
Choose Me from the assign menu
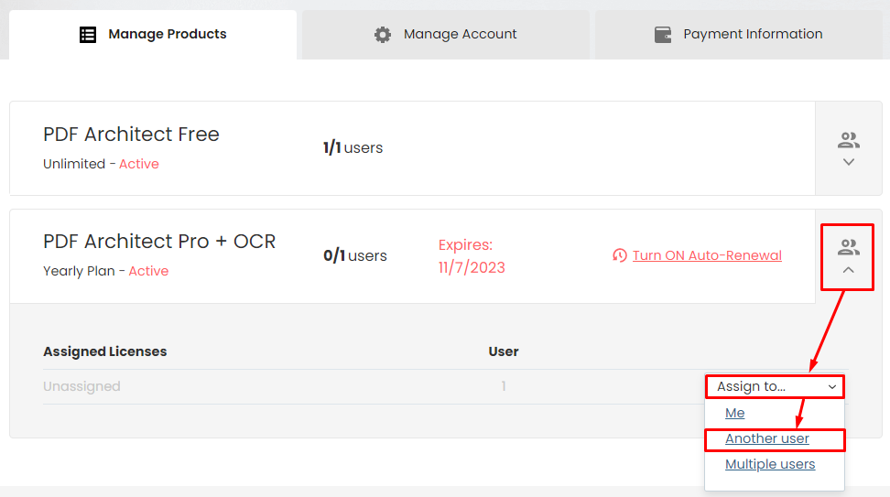coord(734,413)
